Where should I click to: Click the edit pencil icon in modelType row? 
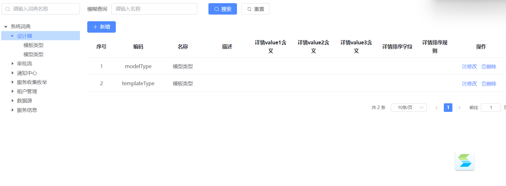(464, 67)
